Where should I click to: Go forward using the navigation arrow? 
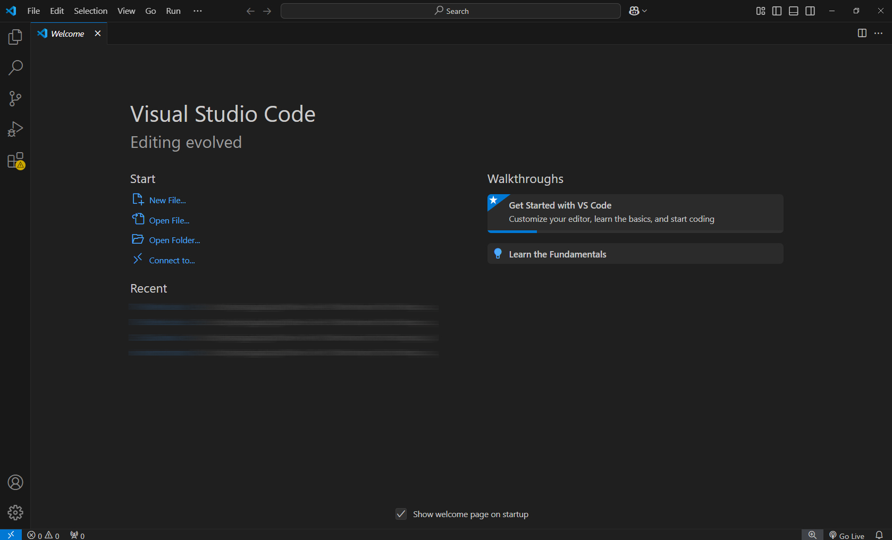pos(267,11)
